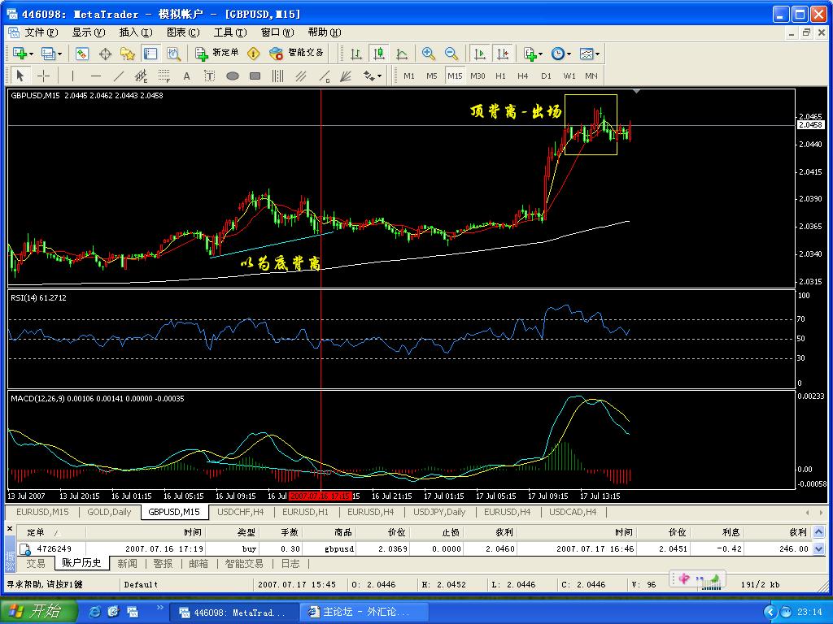Image resolution: width=833 pixels, height=624 pixels.
Task: Select the Crosshair tool
Action: pos(44,76)
